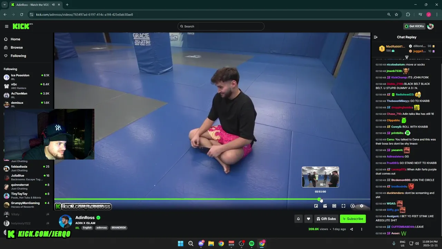Open the hamburger sidebar menu
This screenshot has height=249, width=442.
click(x=7, y=26)
